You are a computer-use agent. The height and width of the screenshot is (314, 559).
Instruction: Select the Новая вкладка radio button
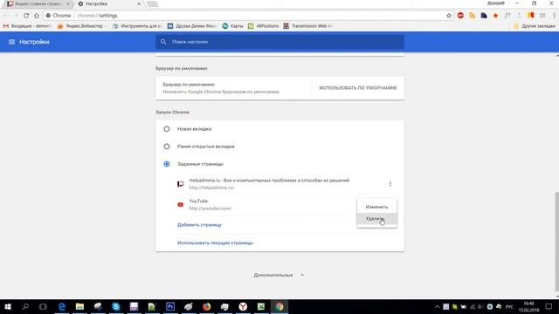click(x=167, y=129)
